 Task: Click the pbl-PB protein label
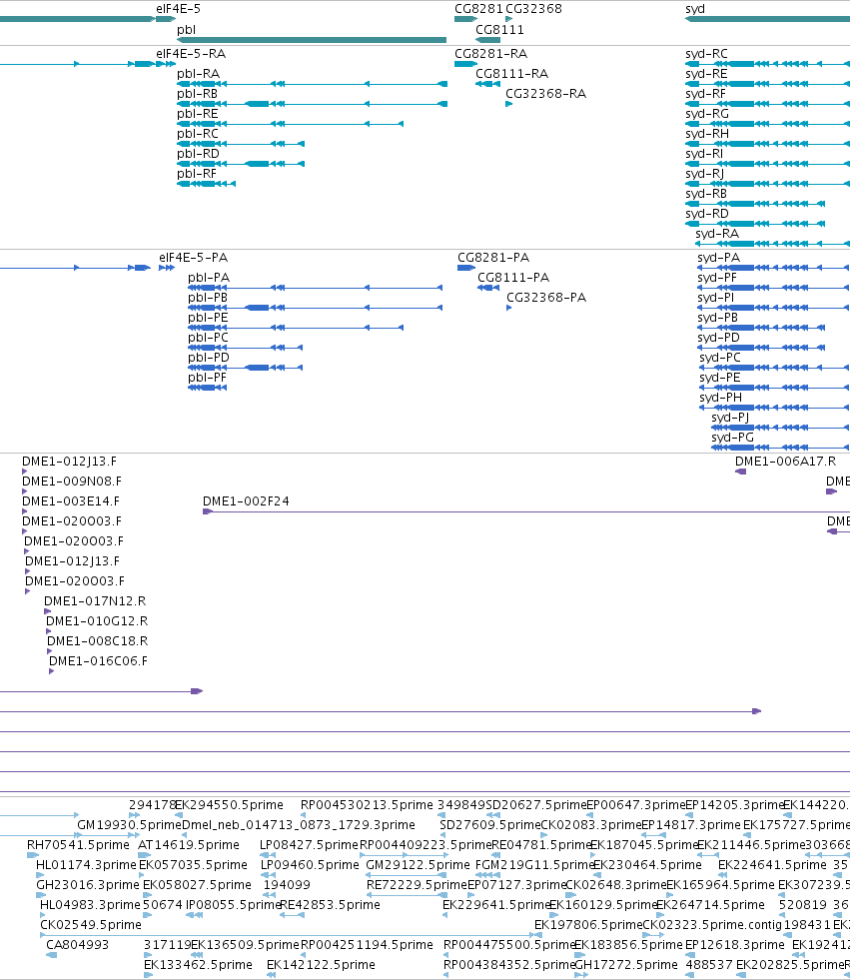(x=208, y=298)
